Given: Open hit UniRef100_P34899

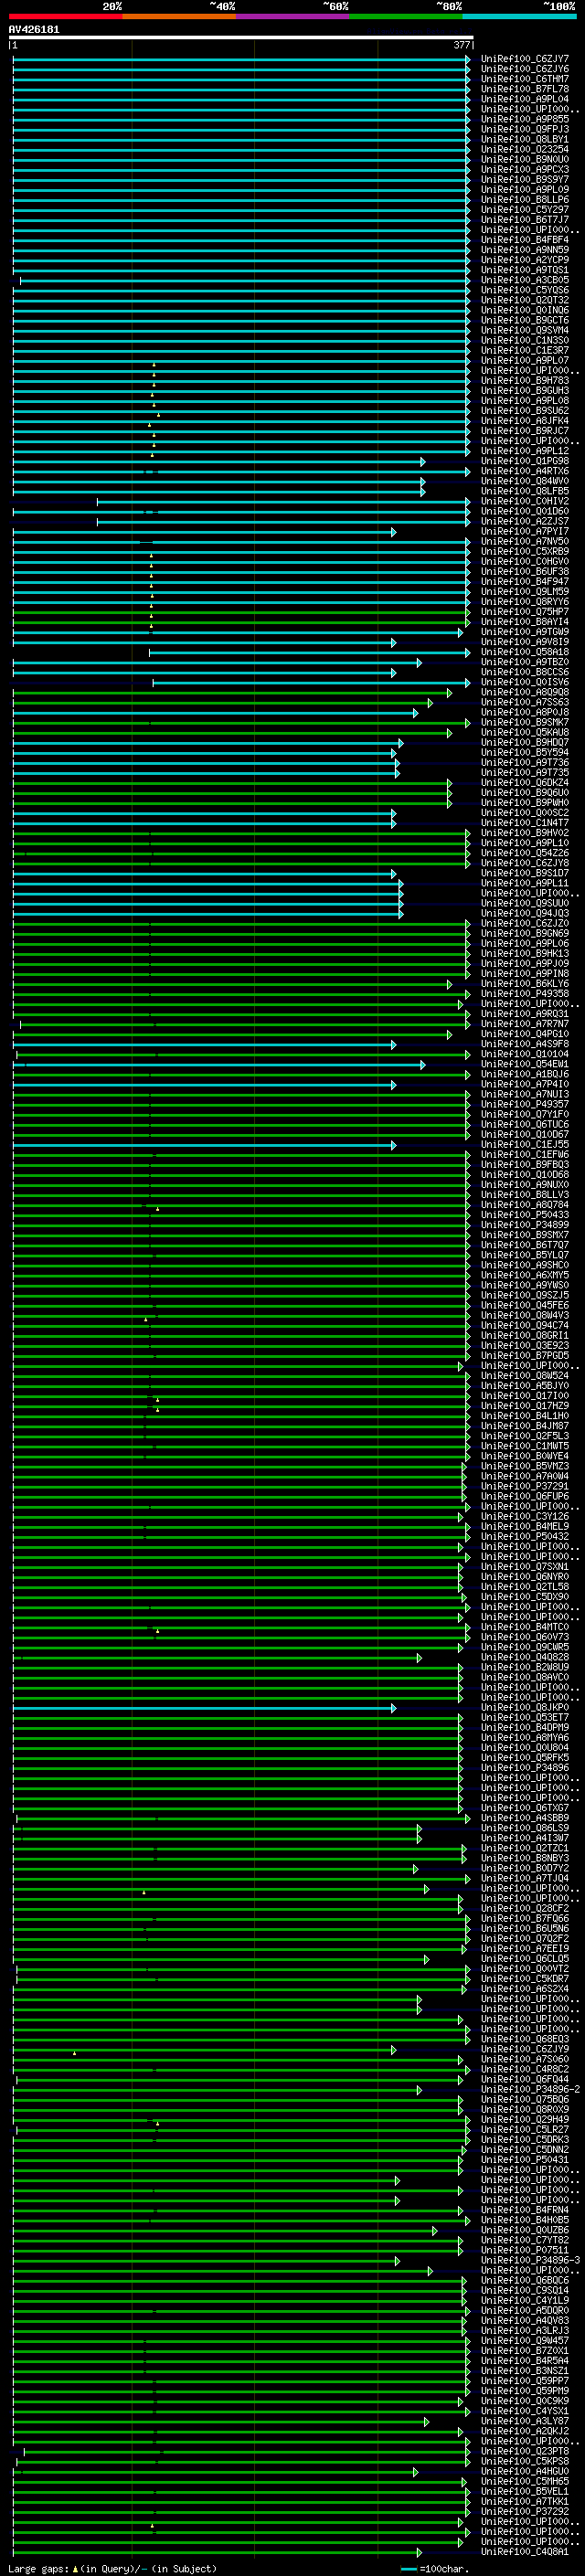Looking at the screenshot, I should [524, 1225].
